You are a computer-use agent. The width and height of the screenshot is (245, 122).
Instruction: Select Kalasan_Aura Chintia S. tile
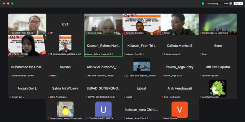tap(141, 110)
